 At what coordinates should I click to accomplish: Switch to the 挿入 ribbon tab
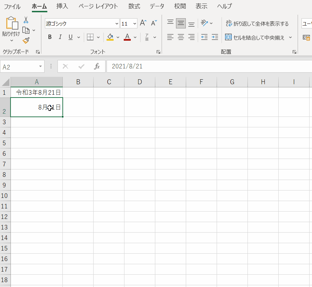62,6
